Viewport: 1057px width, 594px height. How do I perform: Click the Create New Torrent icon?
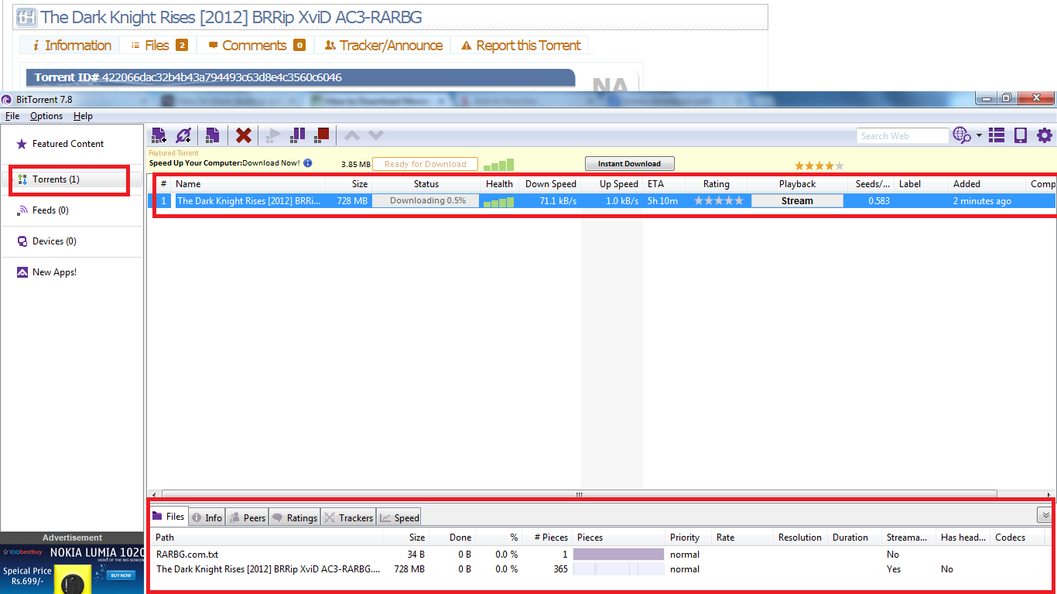(212, 135)
